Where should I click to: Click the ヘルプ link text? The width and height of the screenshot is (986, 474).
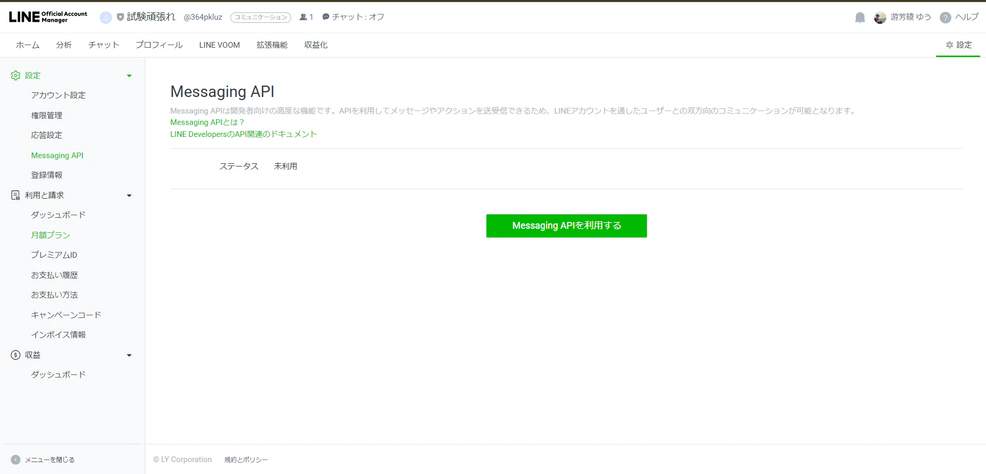(967, 17)
